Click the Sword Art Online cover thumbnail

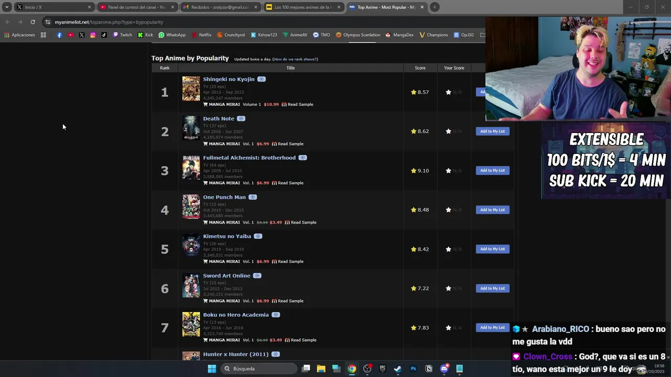tap(191, 285)
